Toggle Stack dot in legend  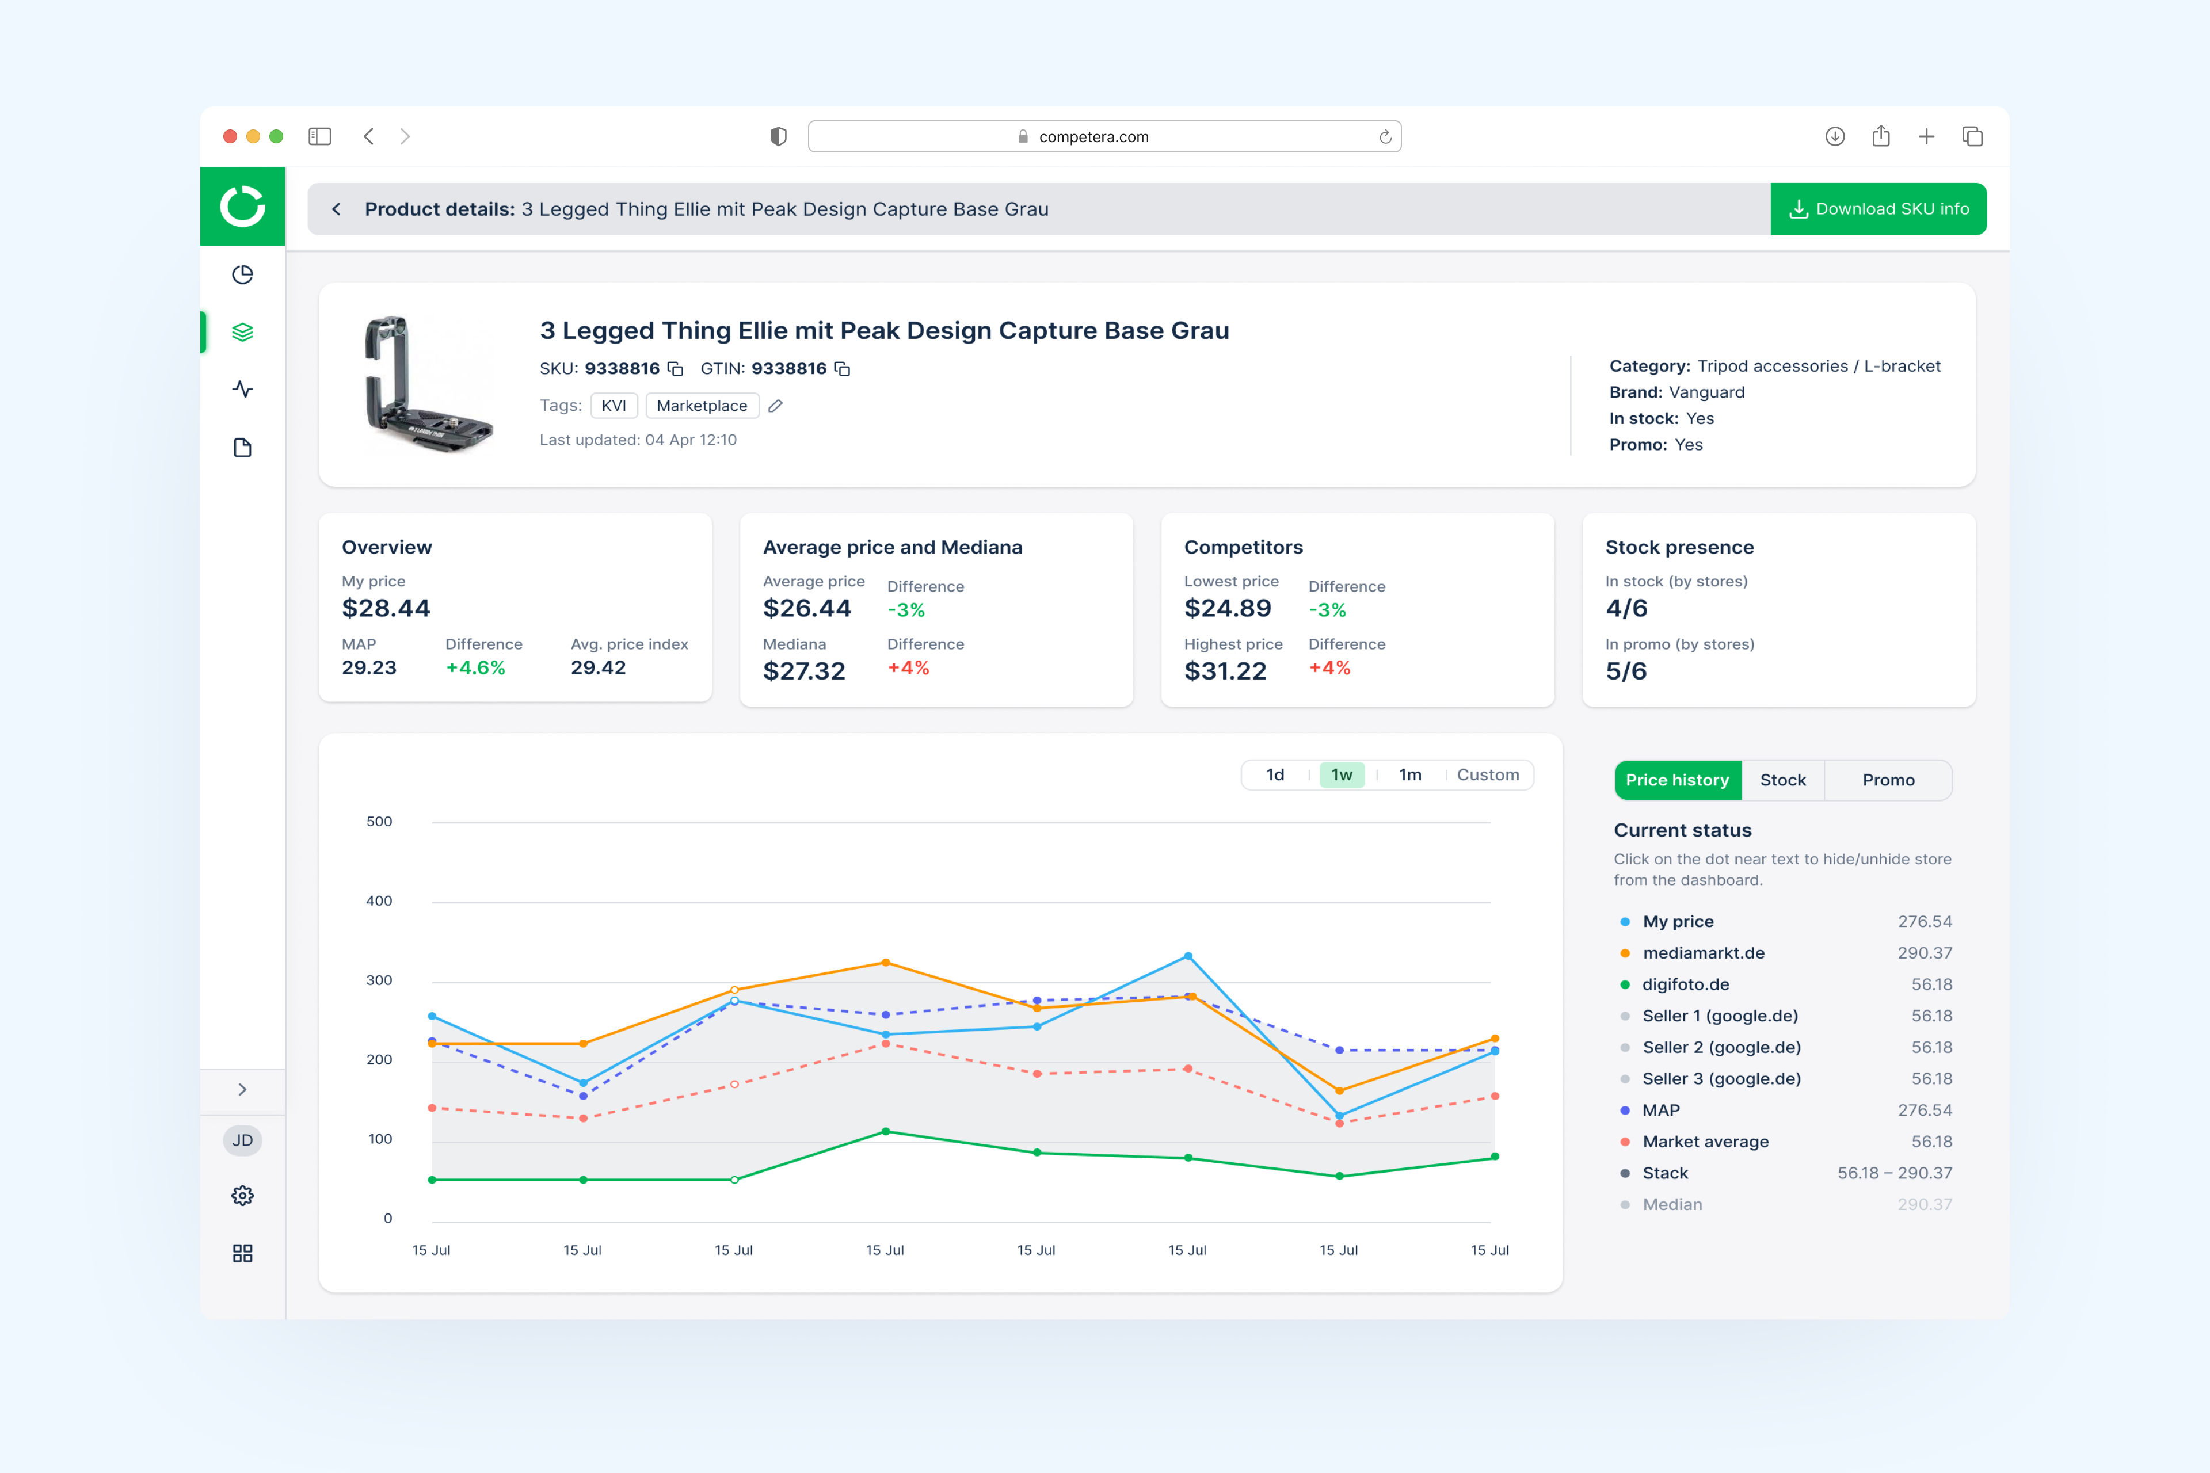[1625, 1173]
